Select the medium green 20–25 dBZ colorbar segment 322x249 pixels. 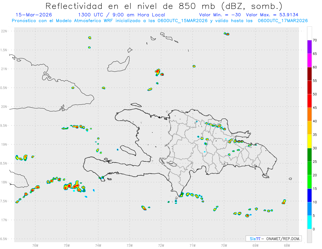coord(309,168)
